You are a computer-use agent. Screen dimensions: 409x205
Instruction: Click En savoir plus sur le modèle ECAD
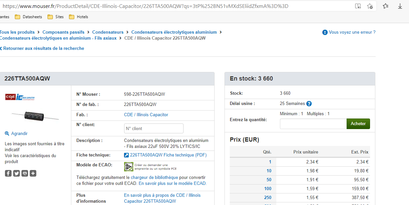(x=173, y=184)
